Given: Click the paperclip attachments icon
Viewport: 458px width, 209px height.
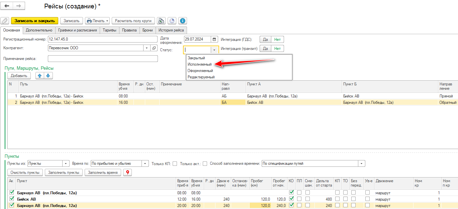Looking at the screenshot, I should (x=5, y=21).
